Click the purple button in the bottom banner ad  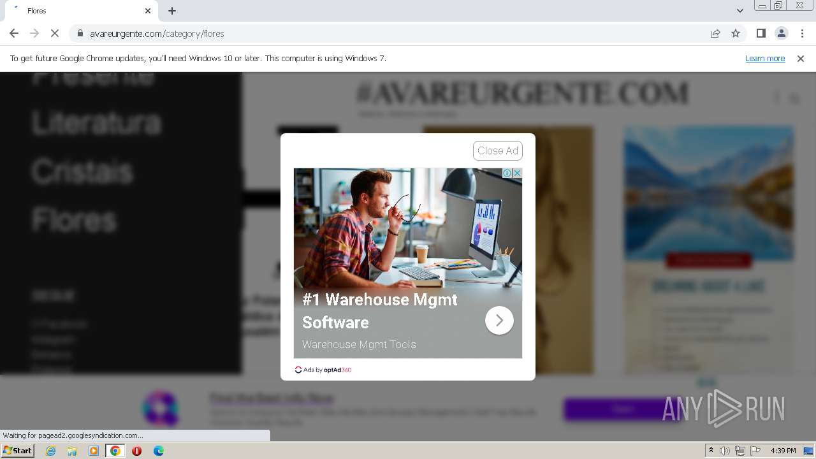coord(622,409)
